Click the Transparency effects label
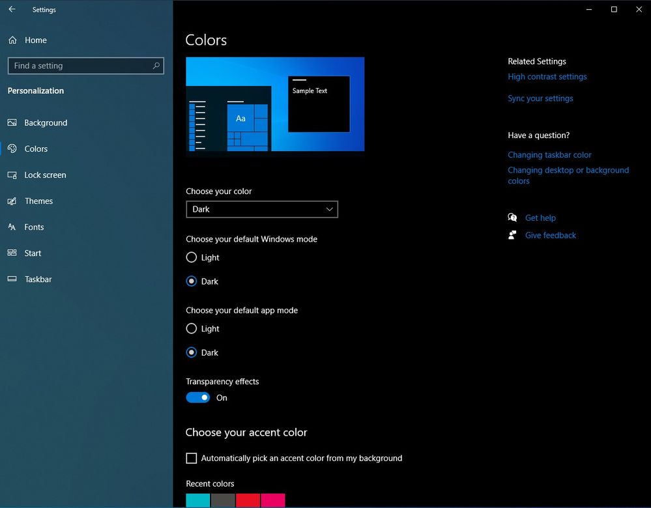The height and width of the screenshot is (508, 651). point(222,382)
